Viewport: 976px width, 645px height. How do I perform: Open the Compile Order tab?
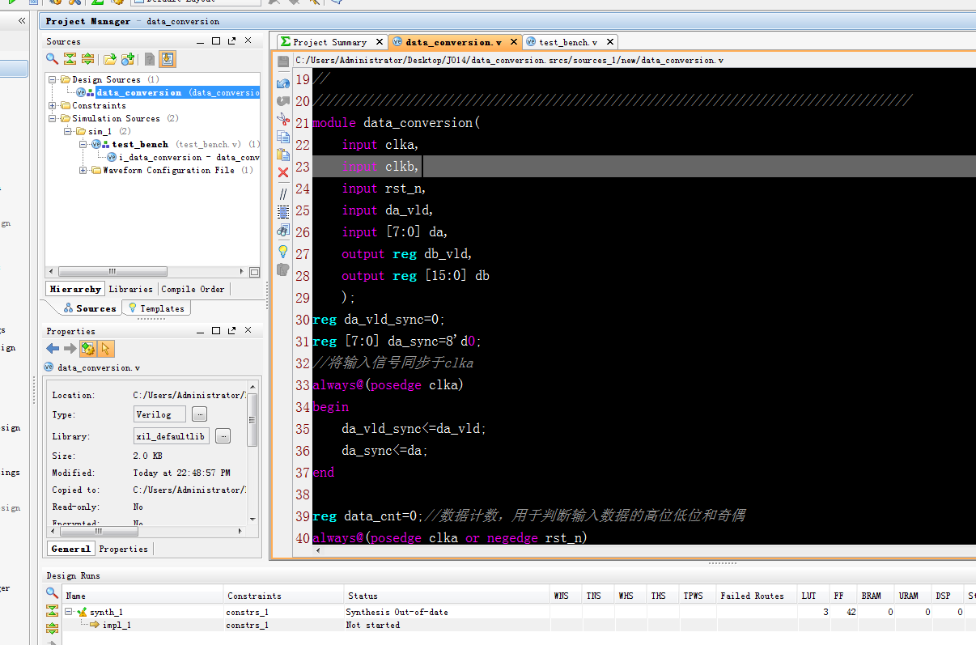point(193,289)
